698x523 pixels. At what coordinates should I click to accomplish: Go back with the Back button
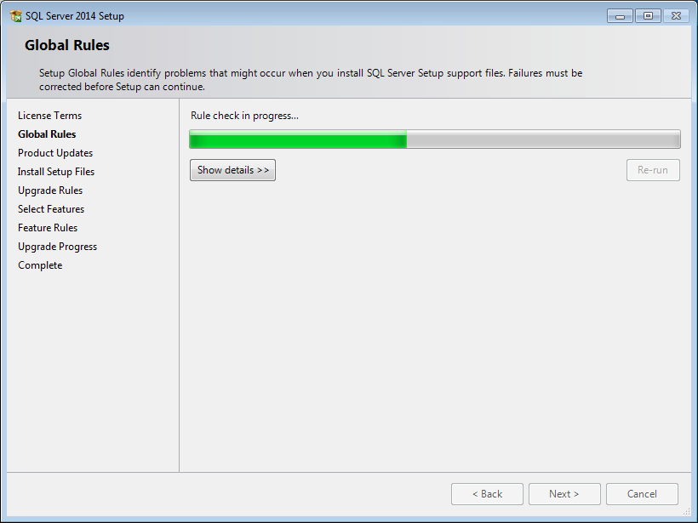click(x=487, y=494)
